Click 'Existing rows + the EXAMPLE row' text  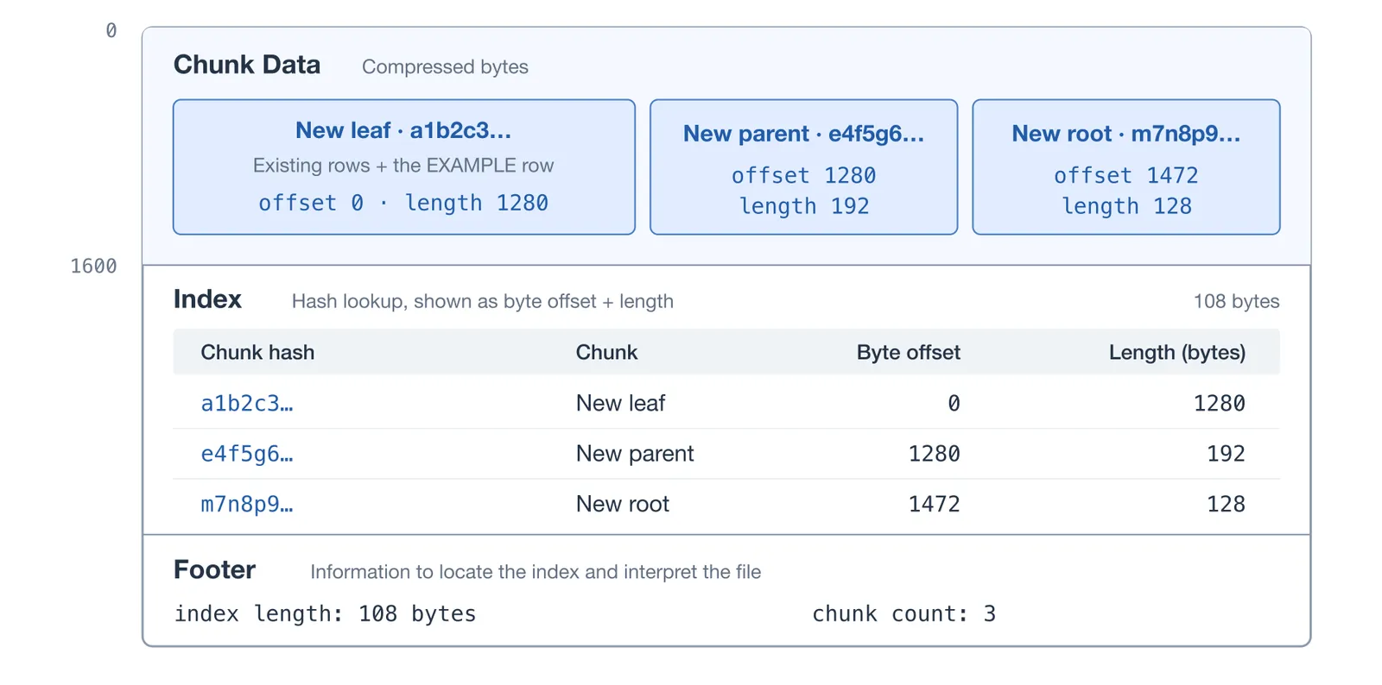403,166
